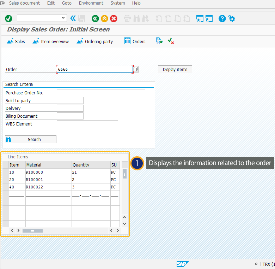Click the leftmost horizontal scroll-left arrow

coord(12,230)
